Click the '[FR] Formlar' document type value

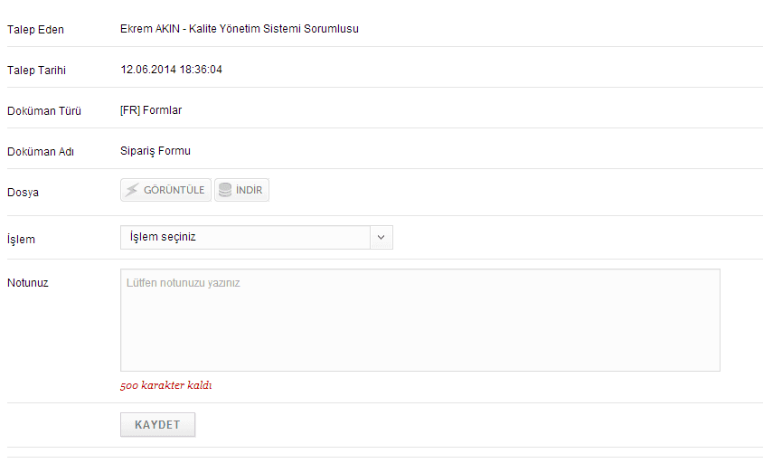click(x=151, y=110)
